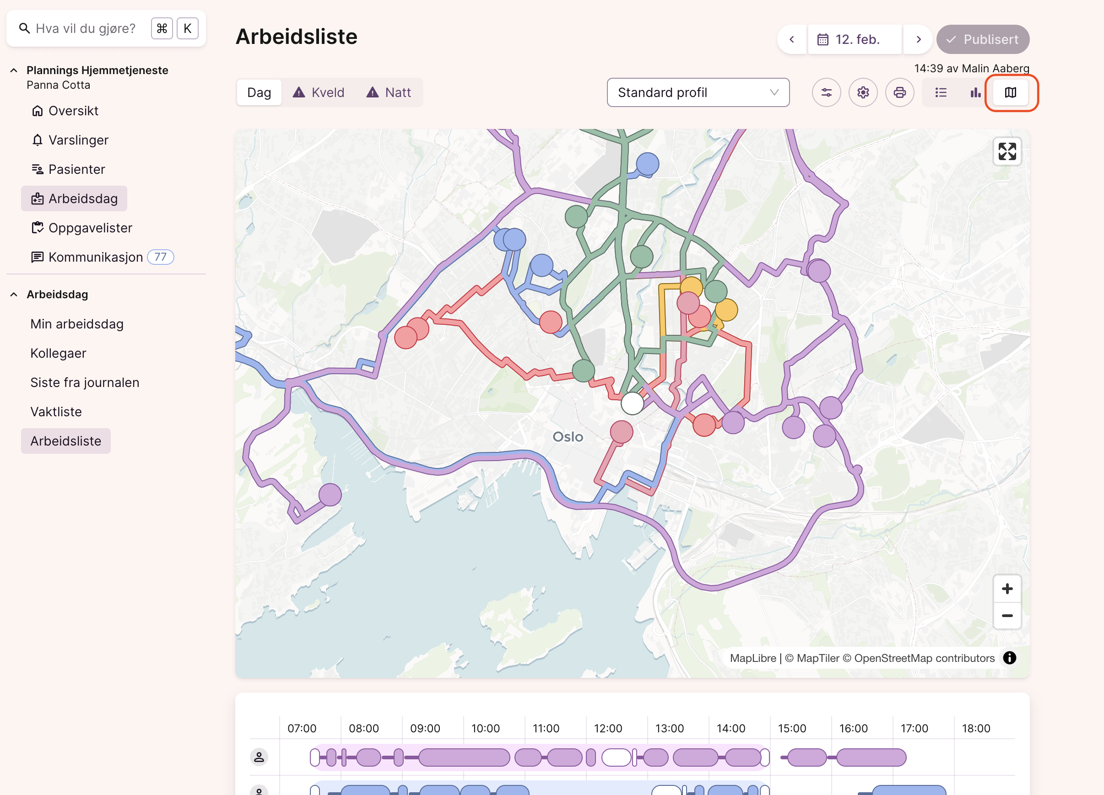Select the map view toggle
The image size is (1104, 795).
coord(1010,92)
